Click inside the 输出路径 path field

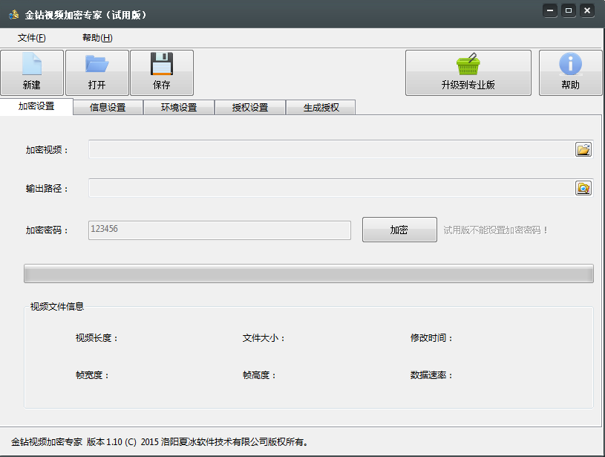327,188
